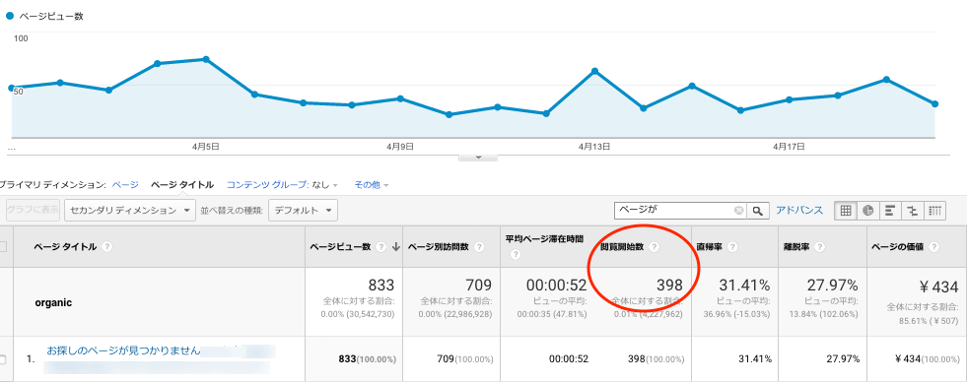Open help icon next to 閲覧開始数
Viewport: 967px width, 383px height.
click(x=655, y=247)
